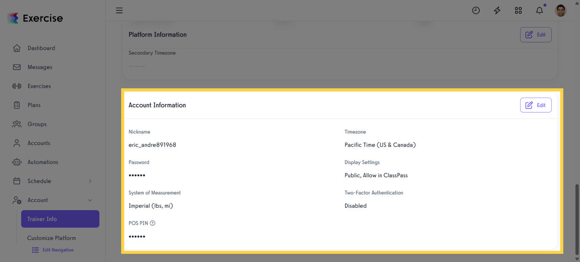Click the POS PIN help icon
Screen dimensions: 580x262
pyautogui.click(x=153, y=223)
